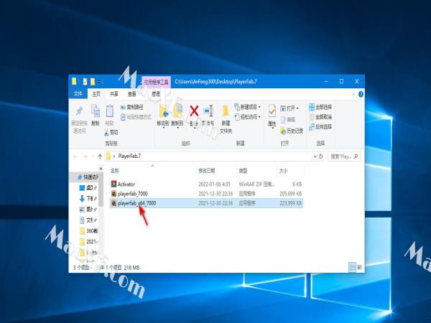
Task: Switch to large icons view
Action: point(360,267)
